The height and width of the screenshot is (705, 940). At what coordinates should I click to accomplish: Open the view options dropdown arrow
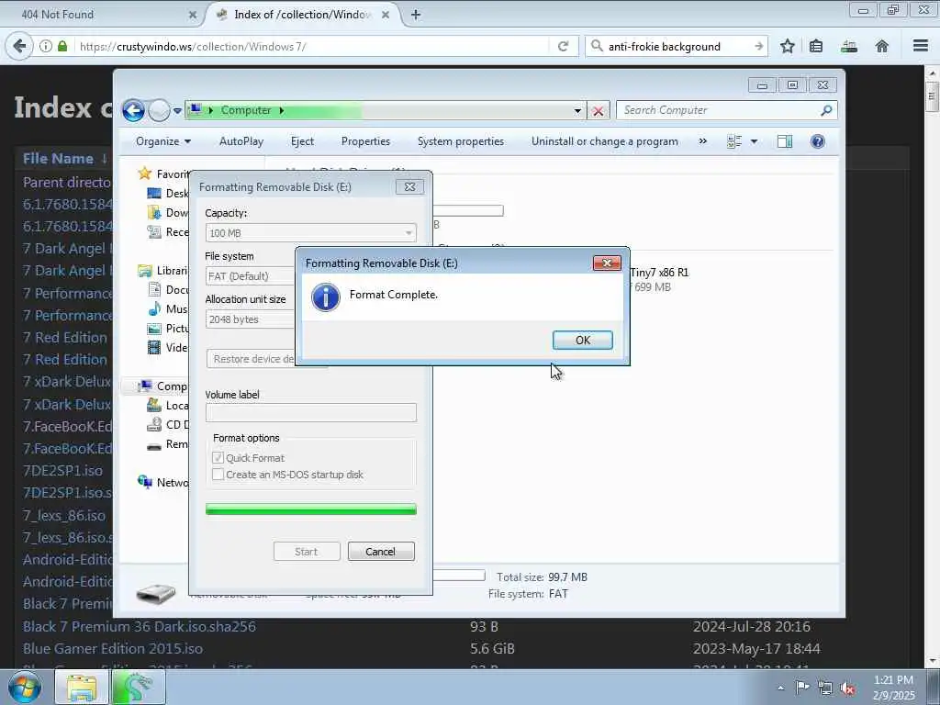(x=755, y=141)
